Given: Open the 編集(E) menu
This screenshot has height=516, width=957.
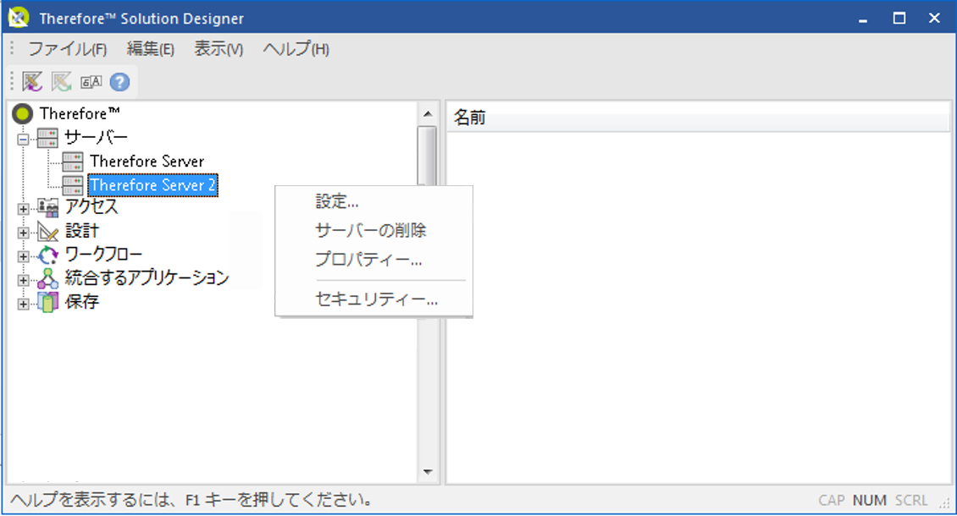Looking at the screenshot, I should pyautogui.click(x=151, y=49).
